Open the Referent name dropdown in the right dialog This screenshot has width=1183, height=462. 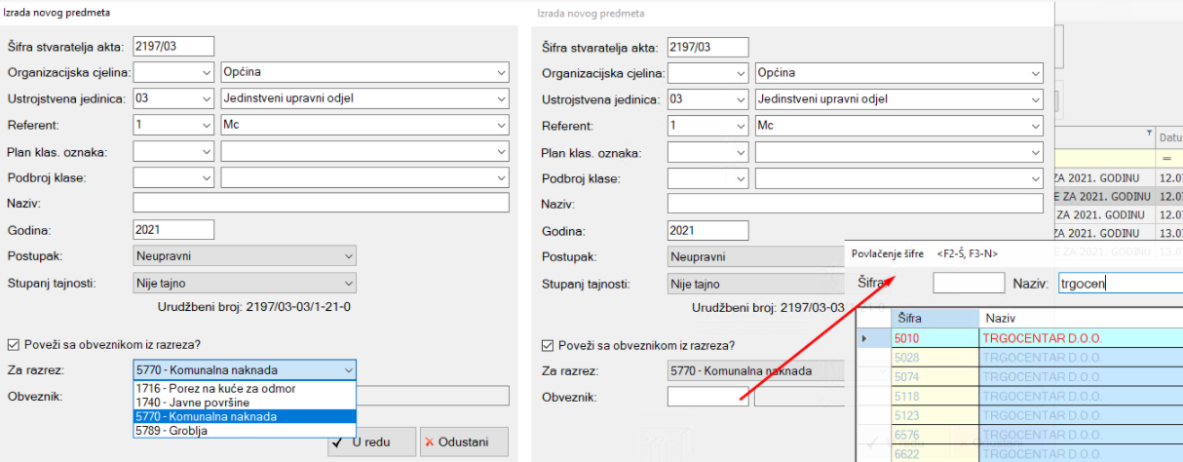[1033, 126]
